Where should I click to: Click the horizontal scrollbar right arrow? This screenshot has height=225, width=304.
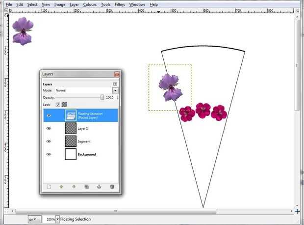tap(292, 211)
